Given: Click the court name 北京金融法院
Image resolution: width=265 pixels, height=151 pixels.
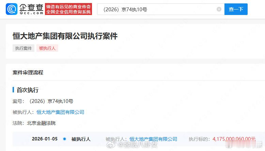Looking at the screenshot, I should coord(41,123).
